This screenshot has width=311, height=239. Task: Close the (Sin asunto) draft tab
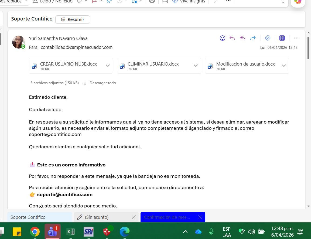[134, 217]
